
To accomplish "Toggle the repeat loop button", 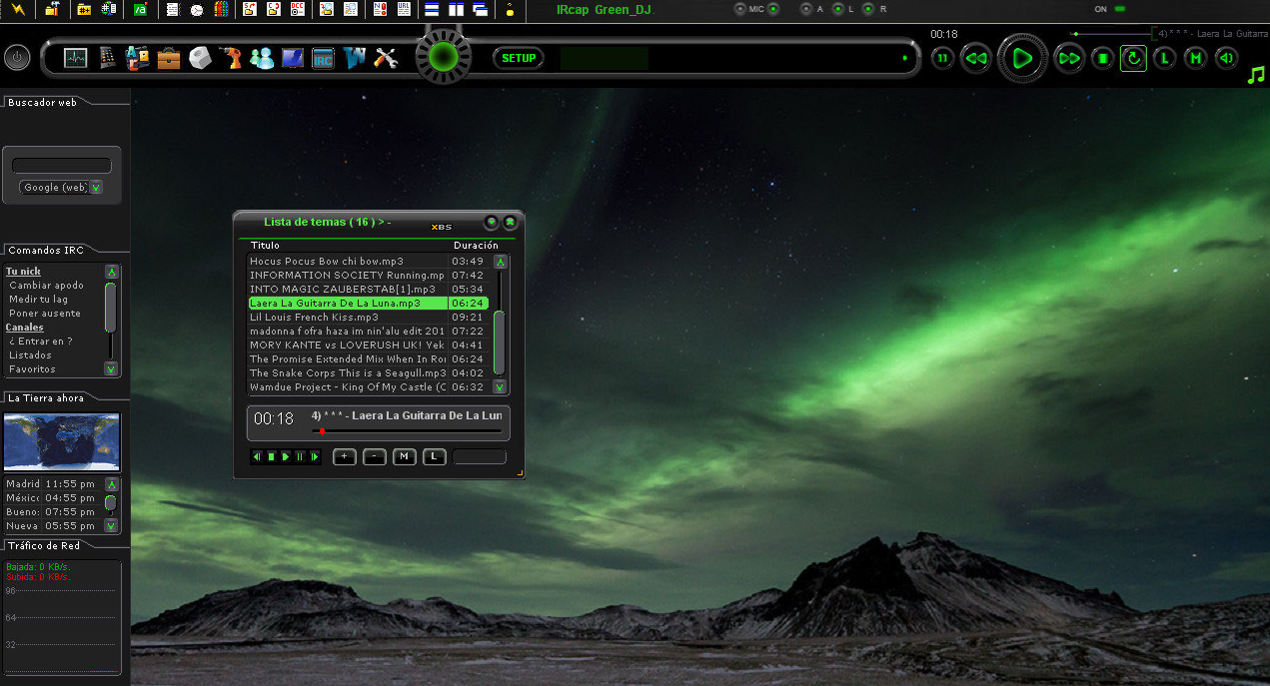I will (1133, 58).
